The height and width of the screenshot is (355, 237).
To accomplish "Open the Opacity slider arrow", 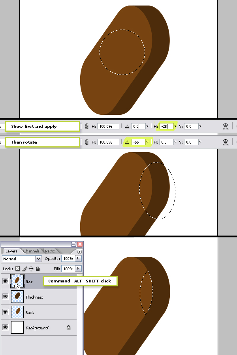I will pyautogui.click(x=78, y=258).
